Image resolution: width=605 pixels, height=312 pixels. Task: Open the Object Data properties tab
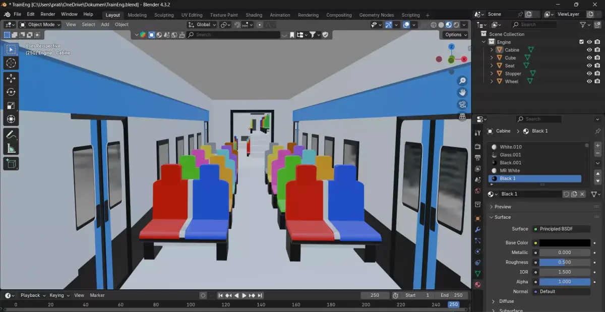pyautogui.click(x=477, y=274)
